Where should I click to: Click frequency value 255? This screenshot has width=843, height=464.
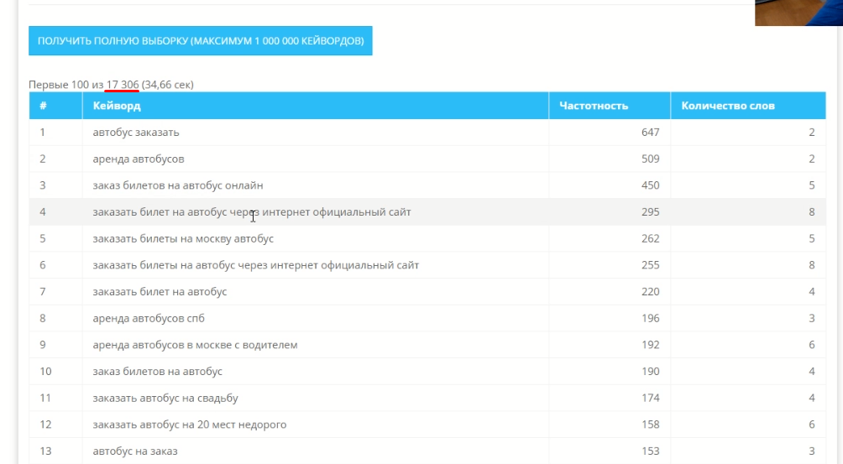650,265
